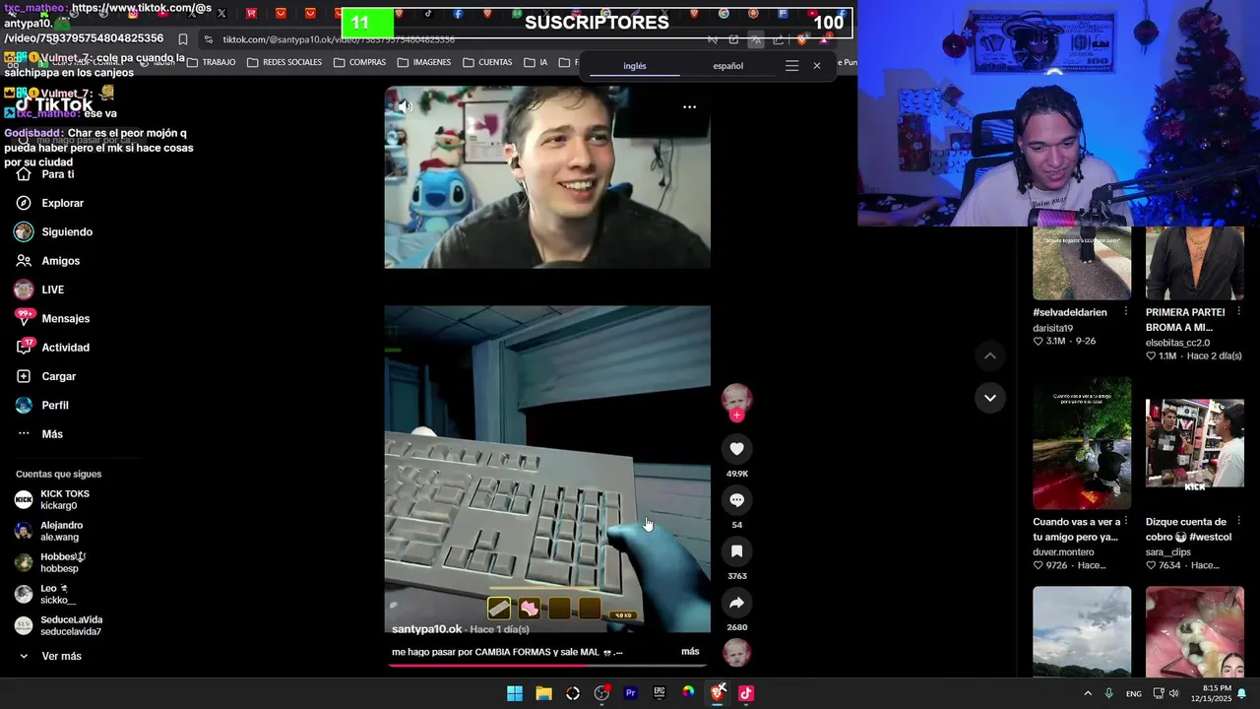Viewport: 1260px width, 709px height.
Task: Open the Cuando vas a ver video thumbnail
Action: click(1082, 443)
